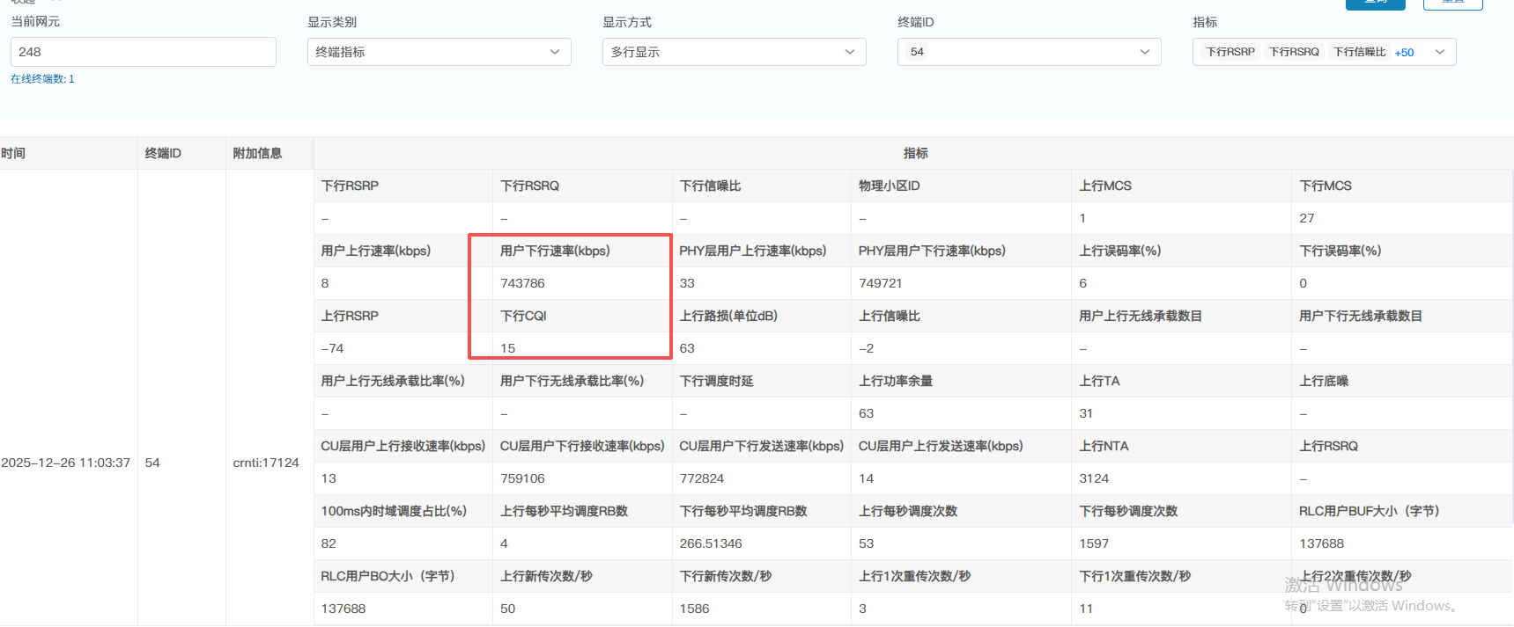This screenshot has height=627, width=1514.
Task: Click the crnti:17124 cell
Action: 266,463
